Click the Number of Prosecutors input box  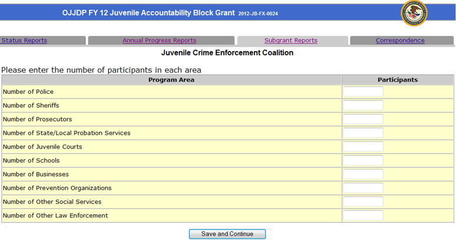(363, 119)
